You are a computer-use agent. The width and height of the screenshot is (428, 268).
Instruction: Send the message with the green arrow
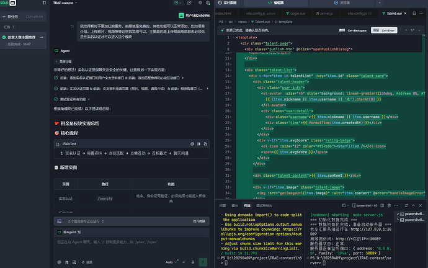point(203,262)
